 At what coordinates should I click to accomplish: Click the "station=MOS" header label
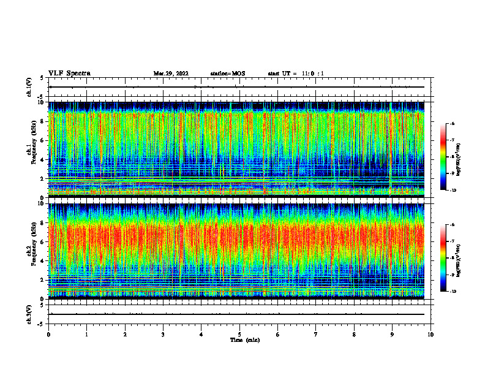click(228, 74)
